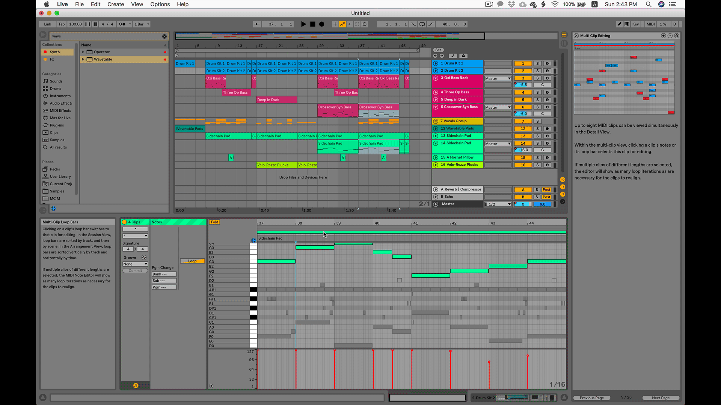Click the Link button
721x405 pixels.
click(48, 24)
